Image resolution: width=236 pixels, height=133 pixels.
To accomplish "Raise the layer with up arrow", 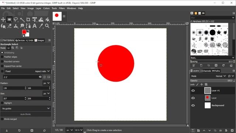I will (204, 130).
